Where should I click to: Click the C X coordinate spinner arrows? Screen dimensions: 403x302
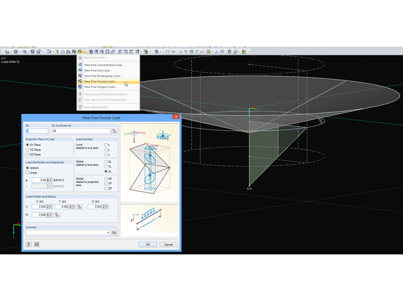[x=48, y=207]
